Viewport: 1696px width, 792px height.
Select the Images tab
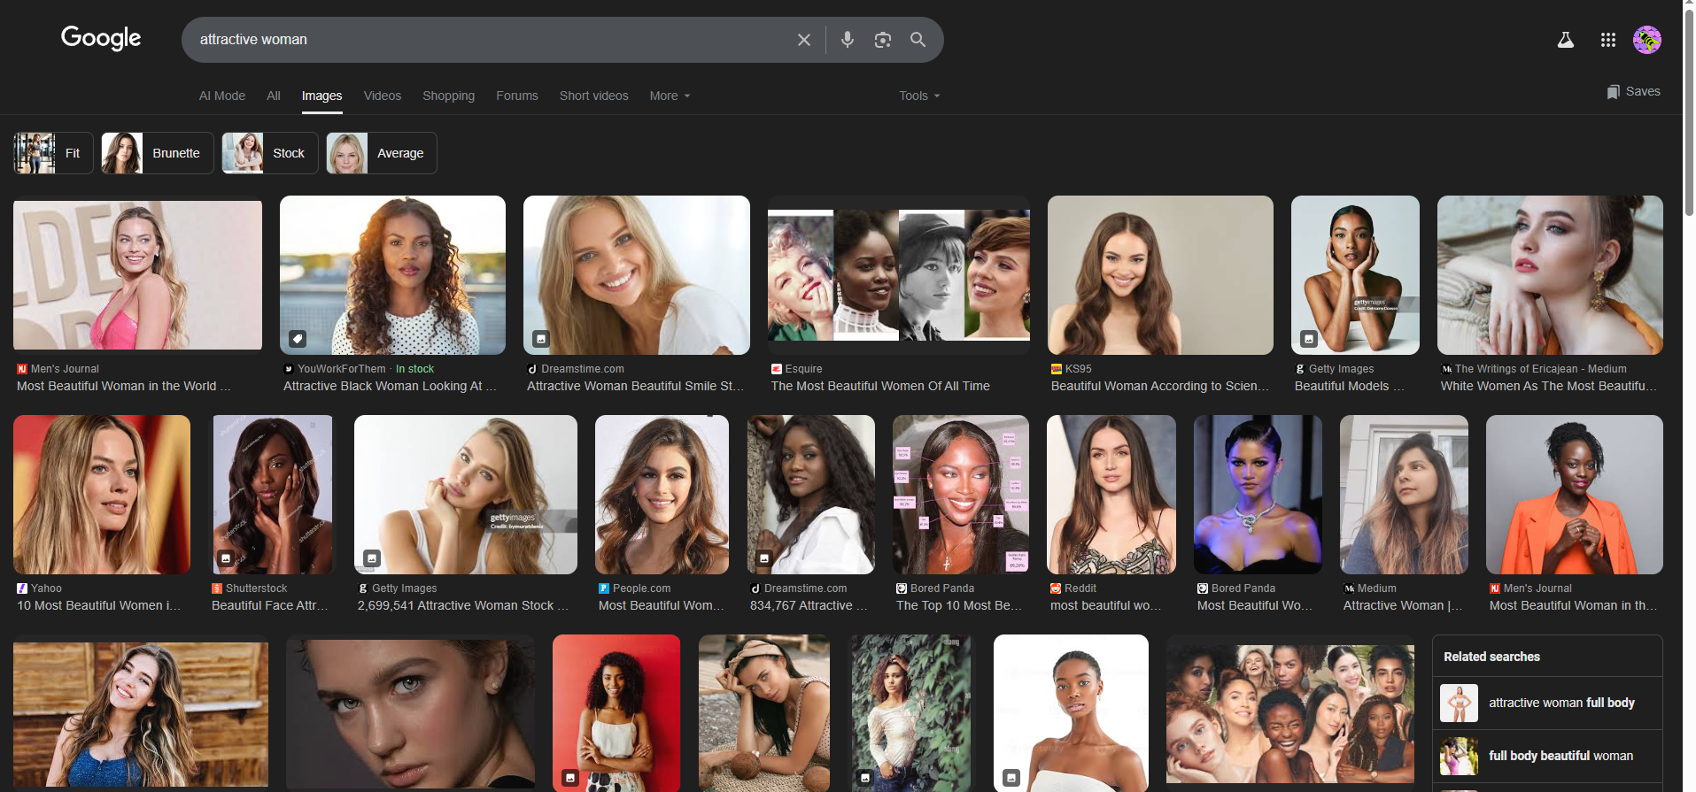(x=321, y=96)
